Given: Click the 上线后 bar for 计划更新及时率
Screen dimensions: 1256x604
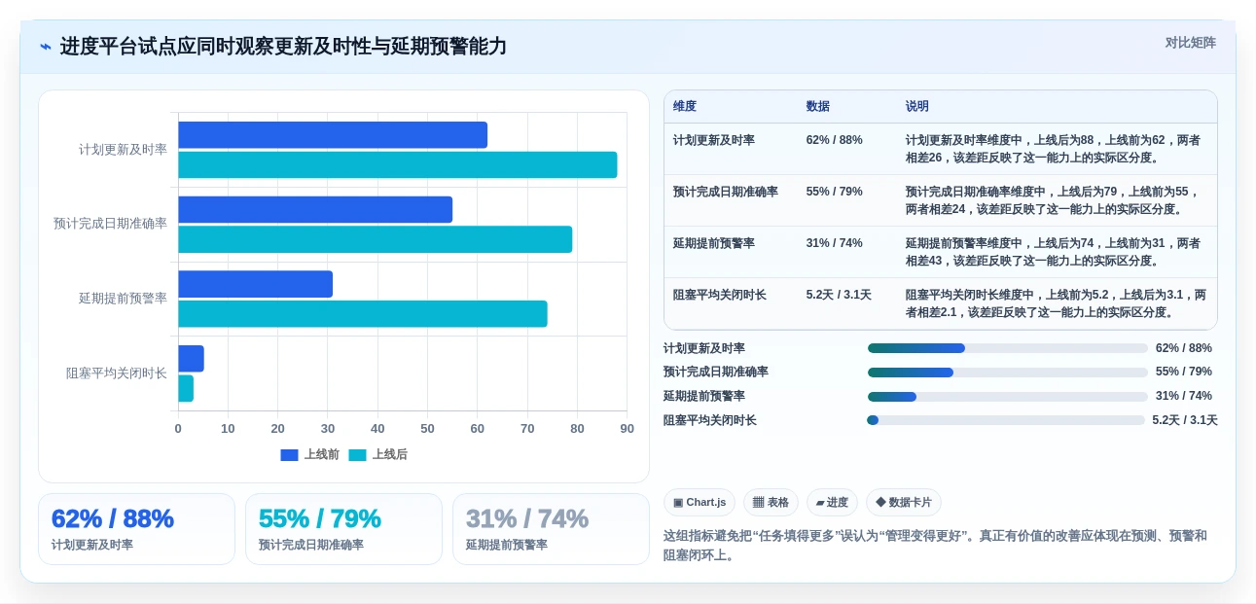Looking at the screenshot, I should pyautogui.click(x=398, y=165).
